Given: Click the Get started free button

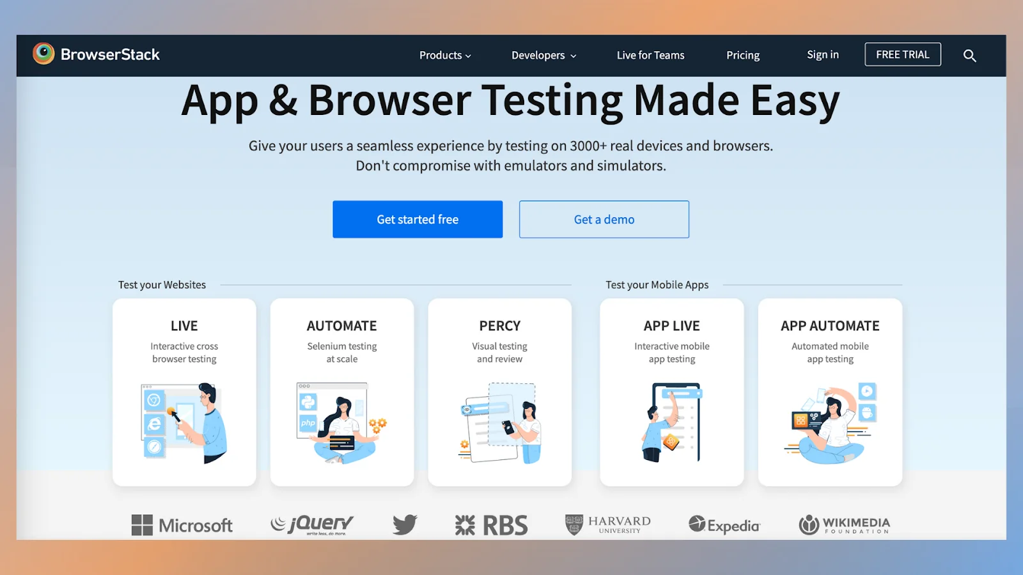Looking at the screenshot, I should (418, 219).
